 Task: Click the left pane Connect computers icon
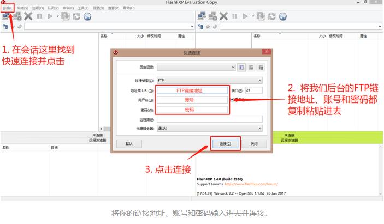point(6,16)
